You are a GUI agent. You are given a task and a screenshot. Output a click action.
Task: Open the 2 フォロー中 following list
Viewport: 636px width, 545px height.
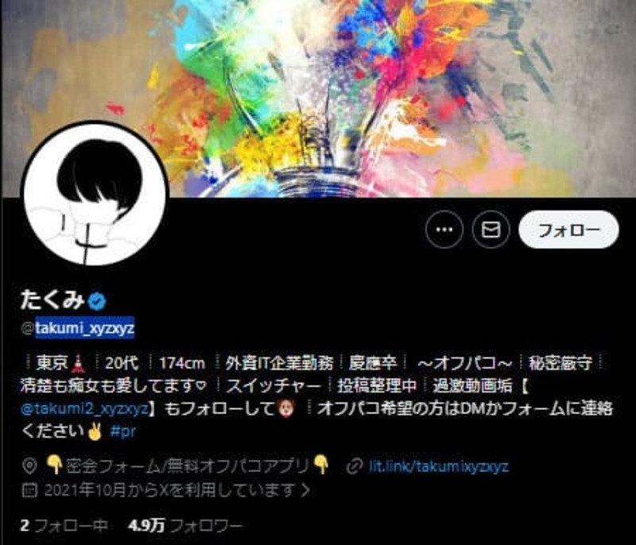[64, 526]
